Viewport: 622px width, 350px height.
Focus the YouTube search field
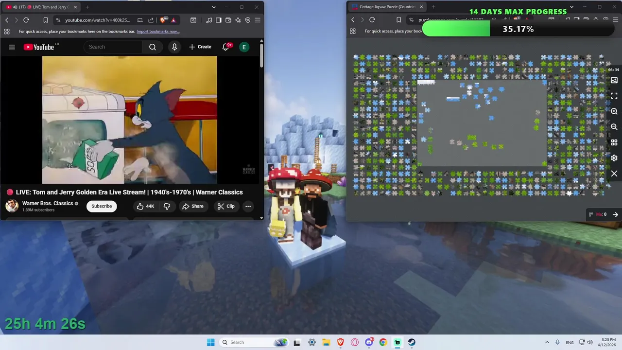pyautogui.click(x=113, y=47)
